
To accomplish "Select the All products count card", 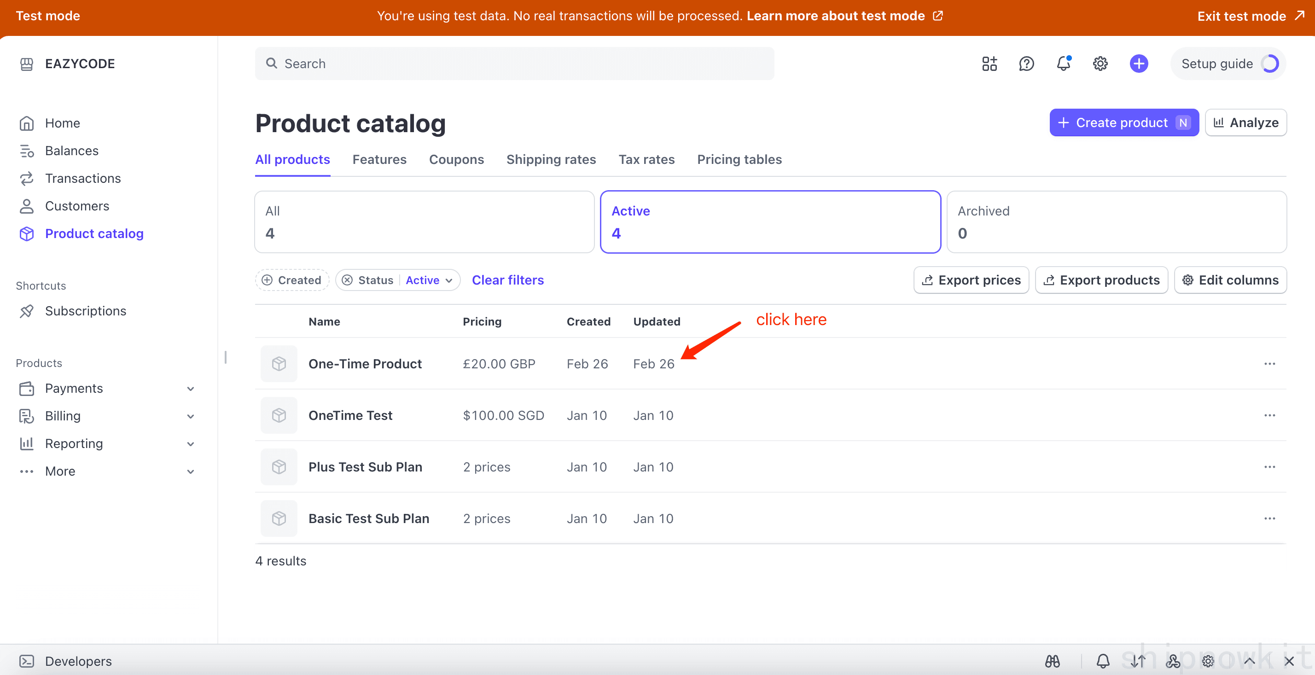I will (424, 221).
